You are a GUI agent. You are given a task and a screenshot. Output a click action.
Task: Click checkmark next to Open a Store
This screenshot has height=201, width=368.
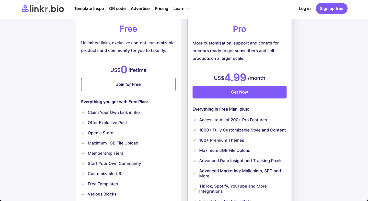83,133
